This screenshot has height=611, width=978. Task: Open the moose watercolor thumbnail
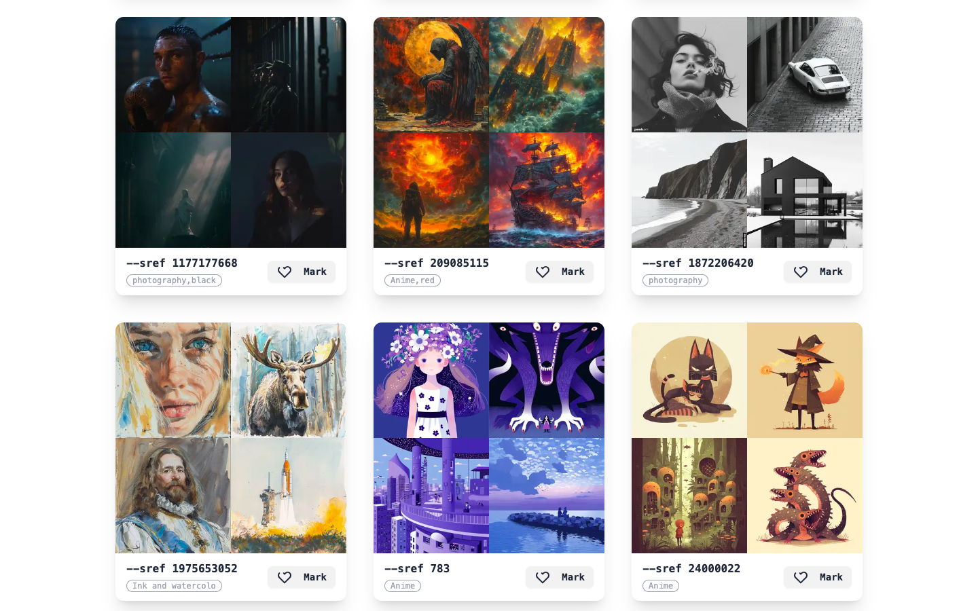[x=289, y=380]
